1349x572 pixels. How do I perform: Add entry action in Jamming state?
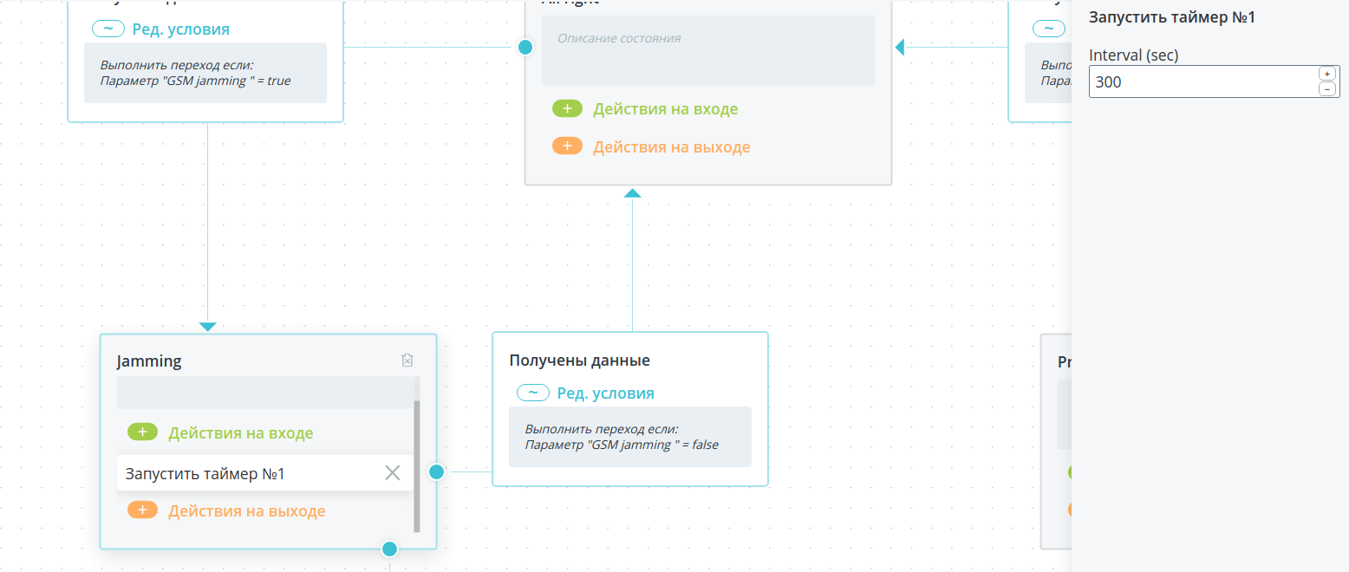point(142,432)
